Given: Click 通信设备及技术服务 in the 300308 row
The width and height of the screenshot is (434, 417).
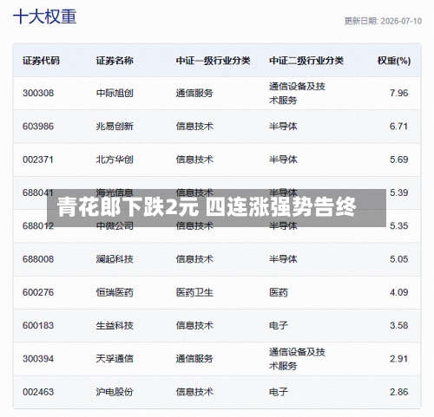Looking at the screenshot, I should tap(297, 93).
